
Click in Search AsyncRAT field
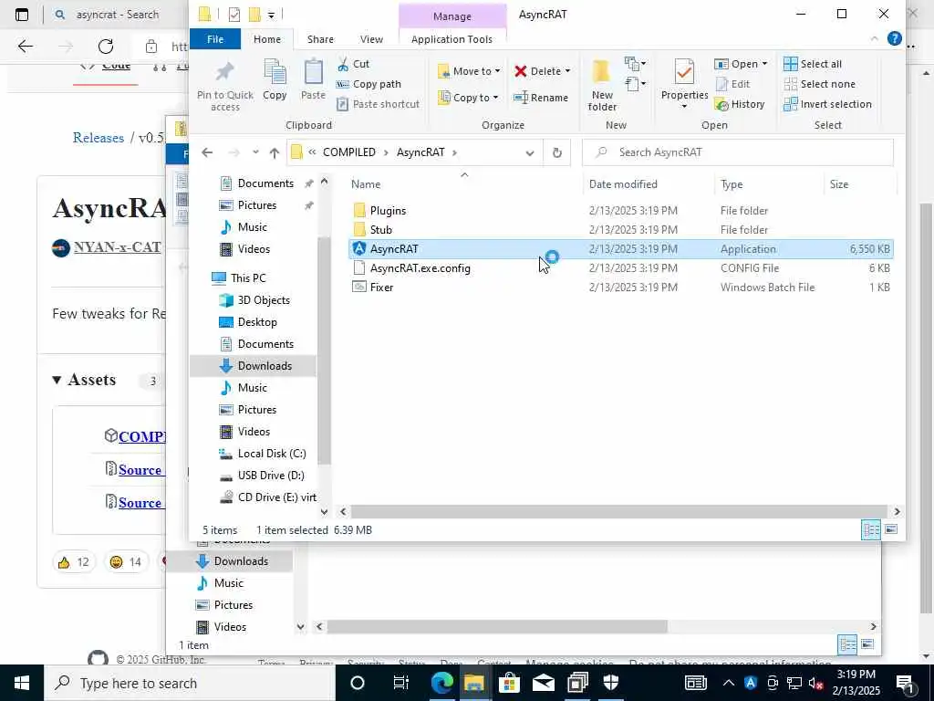pos(737,152)
